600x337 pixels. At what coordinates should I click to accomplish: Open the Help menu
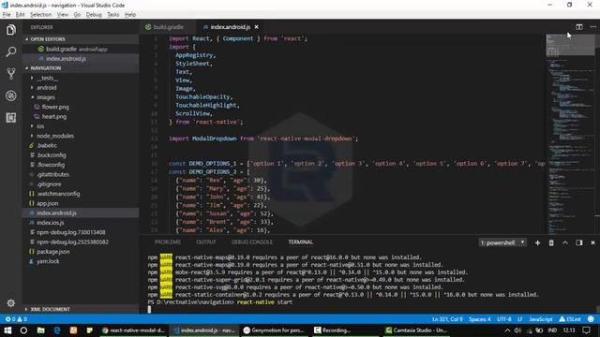point(130,15)
